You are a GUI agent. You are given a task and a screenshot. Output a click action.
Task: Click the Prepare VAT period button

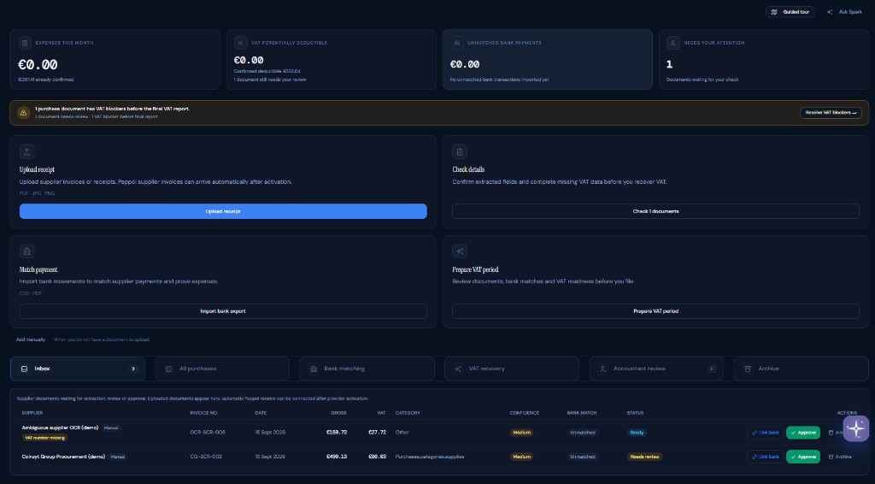coord(655,311)
